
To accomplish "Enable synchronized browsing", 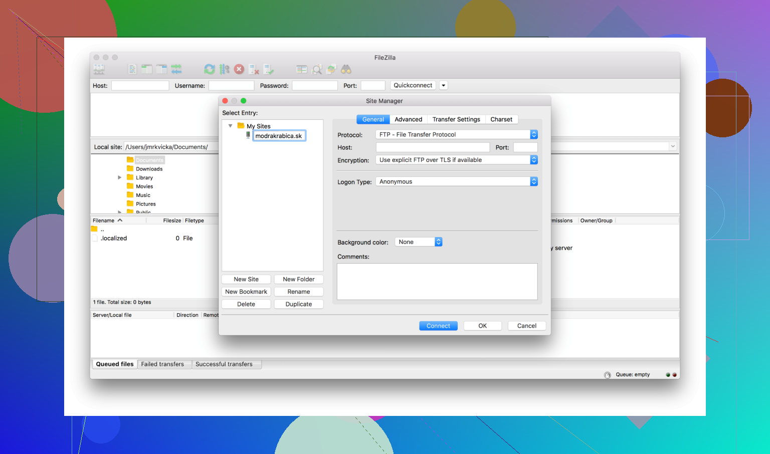I will [331, 69].
